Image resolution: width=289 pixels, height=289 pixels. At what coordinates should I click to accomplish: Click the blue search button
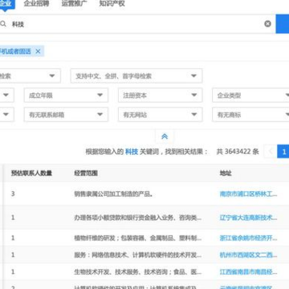[283, 24]
